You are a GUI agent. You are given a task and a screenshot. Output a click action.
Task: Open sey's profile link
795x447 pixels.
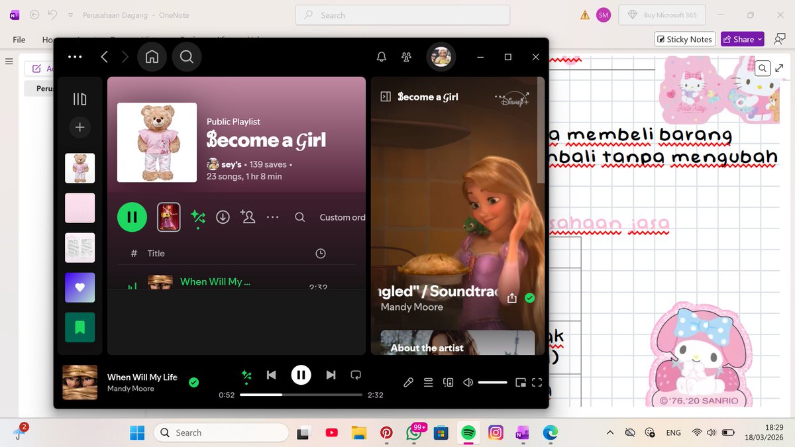pyautogui.click(x=231, y=164)
